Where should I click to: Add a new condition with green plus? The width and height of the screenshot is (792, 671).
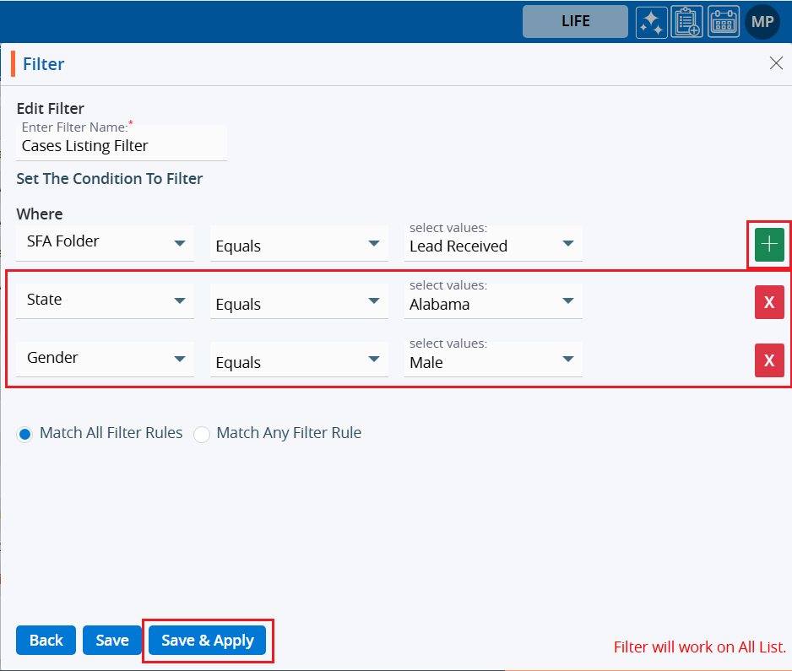[x=769, y=245]
